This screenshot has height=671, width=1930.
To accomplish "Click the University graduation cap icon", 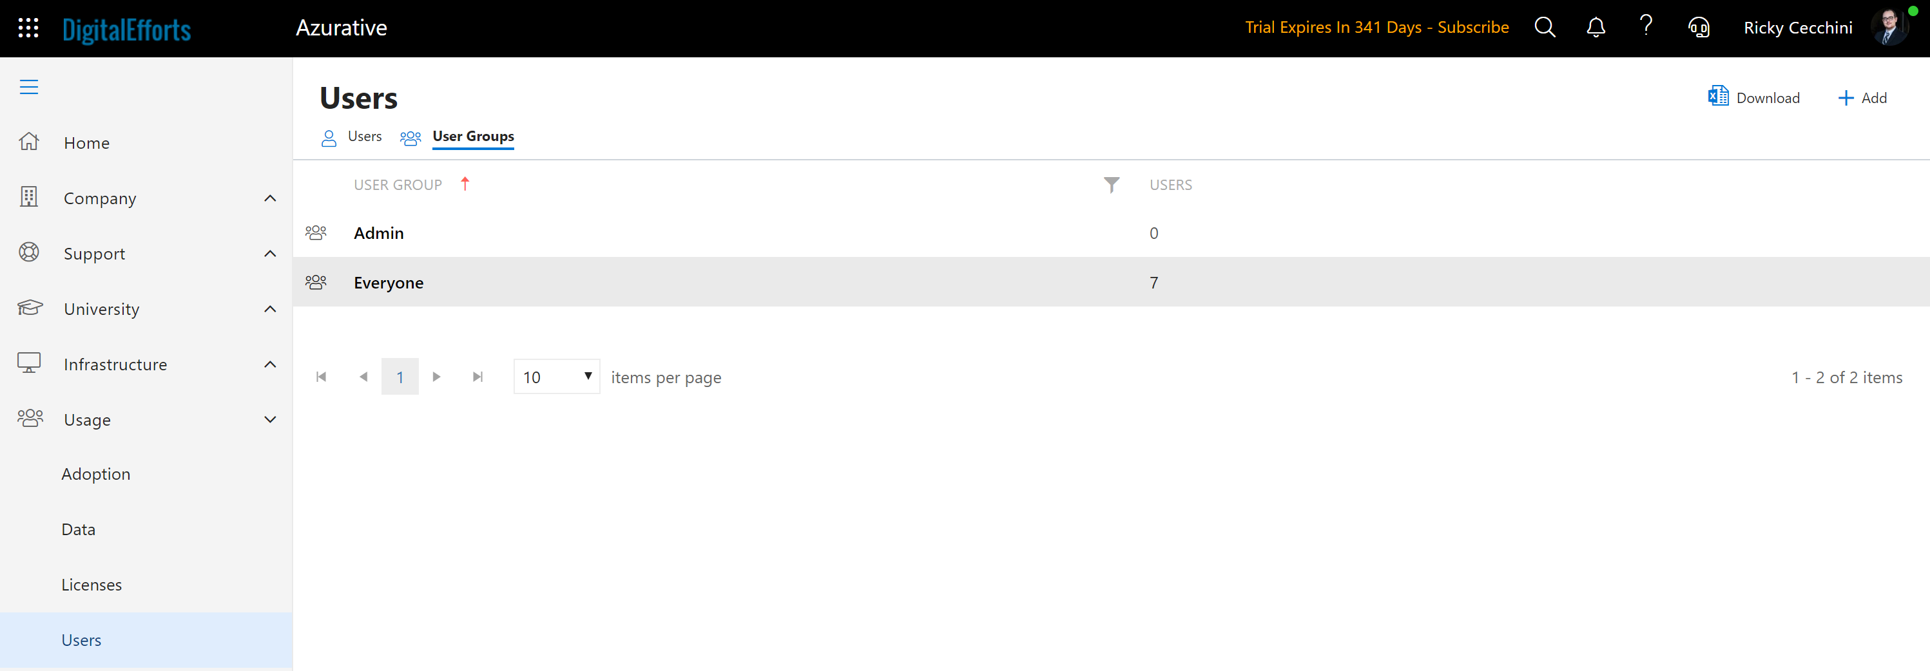I will tap(30, 308).
